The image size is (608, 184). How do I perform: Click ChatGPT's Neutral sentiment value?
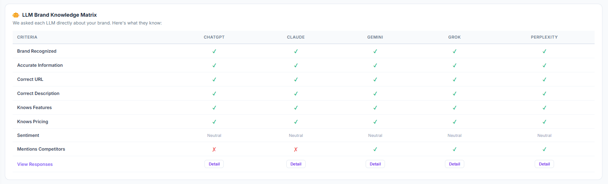tap(214, 135)
